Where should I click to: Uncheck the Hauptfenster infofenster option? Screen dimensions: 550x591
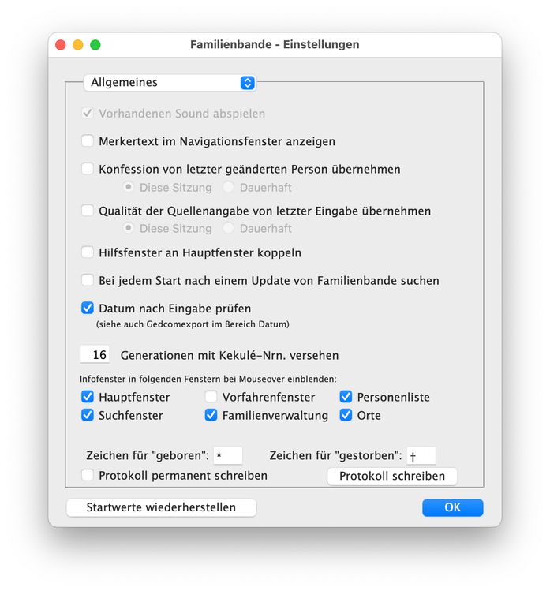(x=88, y=397)
